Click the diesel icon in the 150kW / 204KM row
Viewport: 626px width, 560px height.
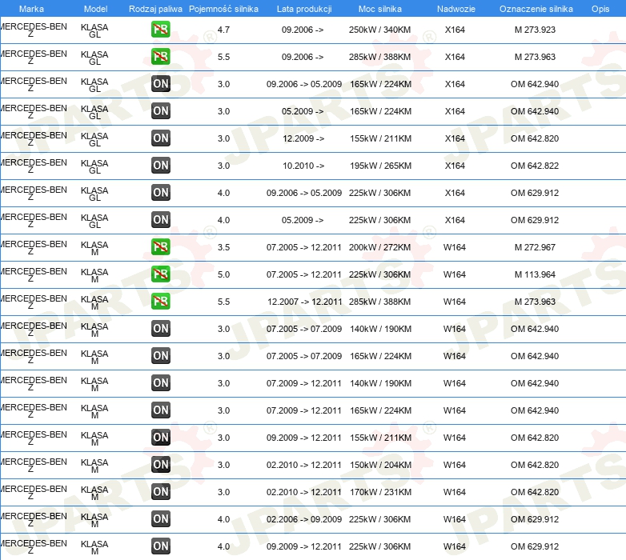click(160, 465)
